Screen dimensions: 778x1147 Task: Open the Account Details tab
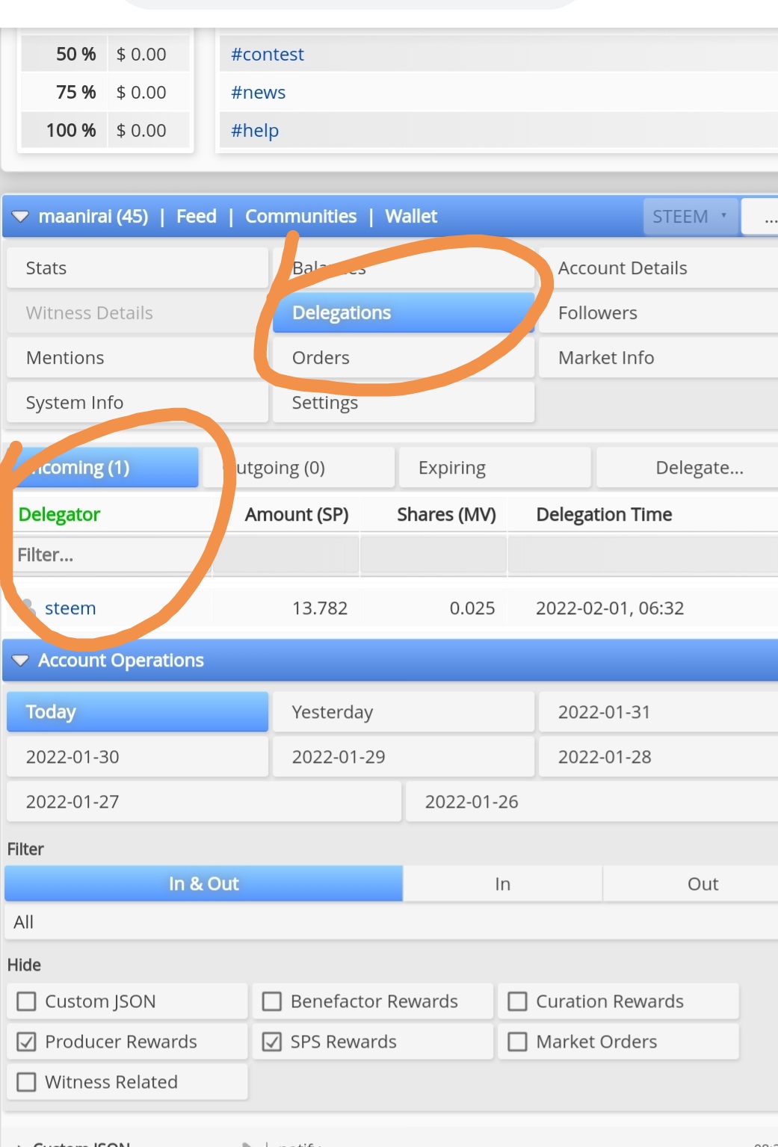click(658, 268)
